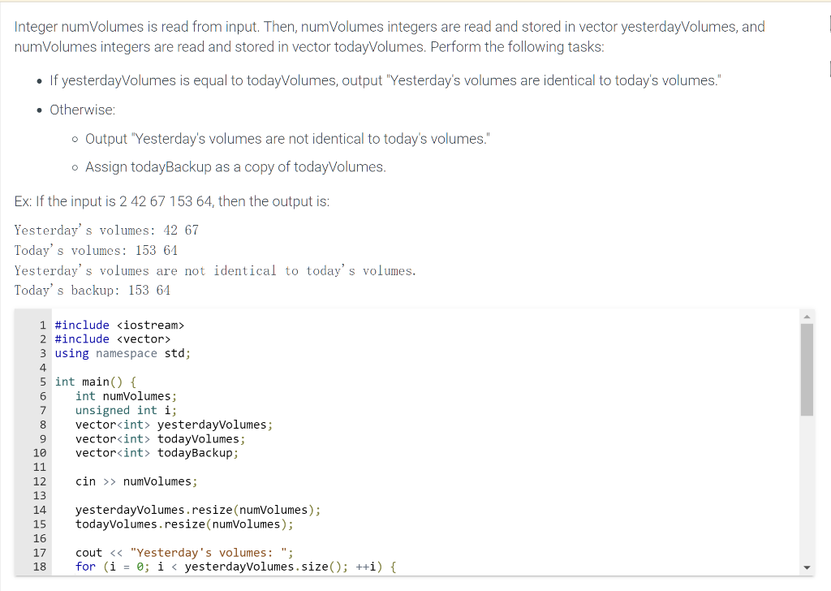Image resolution: width=831 pixels, height=591 pixels.
Task: Click the Today's backup: 153 64 output line
Action: tap(93, 291)
